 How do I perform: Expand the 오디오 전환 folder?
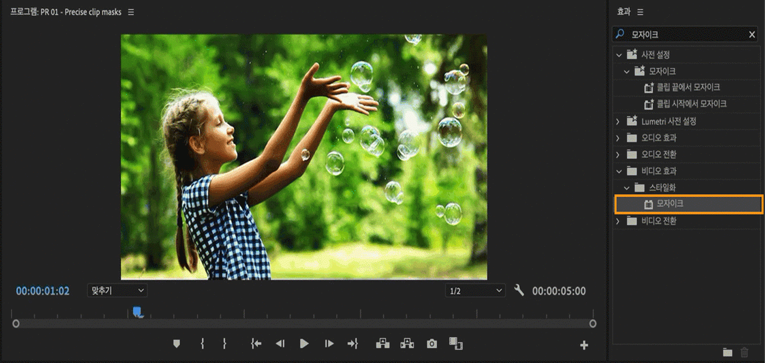619,155
